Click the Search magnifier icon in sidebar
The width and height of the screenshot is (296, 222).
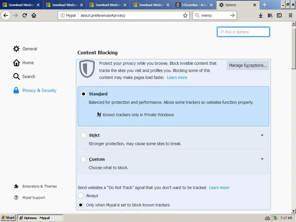[16, 76]
